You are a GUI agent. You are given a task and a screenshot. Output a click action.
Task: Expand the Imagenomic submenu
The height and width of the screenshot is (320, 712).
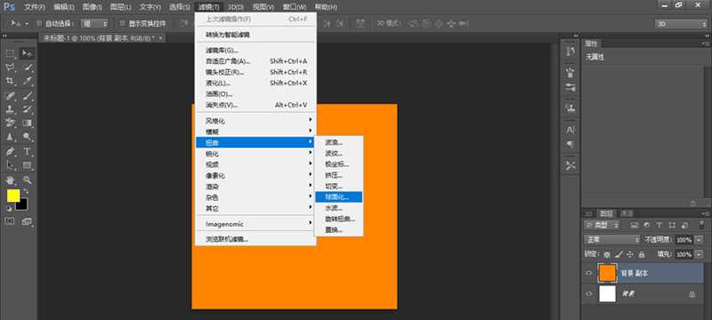click(x=255, y=224)
